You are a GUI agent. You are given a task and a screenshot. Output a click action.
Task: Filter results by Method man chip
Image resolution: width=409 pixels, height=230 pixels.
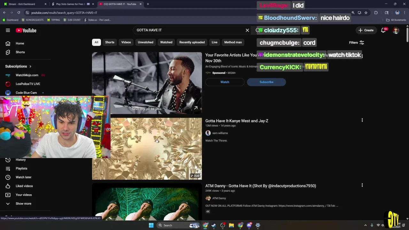233,42
